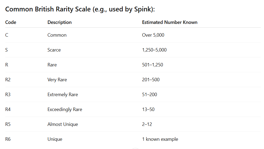Click the code 'C' cell
The image size is (264, 149).
point(7,35)
